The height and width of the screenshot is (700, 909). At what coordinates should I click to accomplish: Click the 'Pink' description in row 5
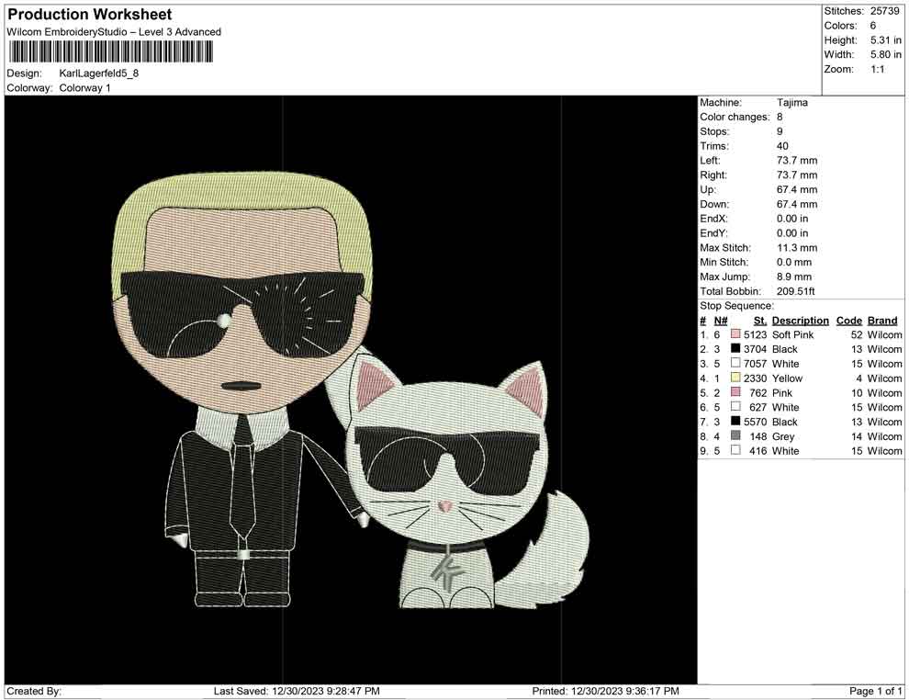coord(782,392)
